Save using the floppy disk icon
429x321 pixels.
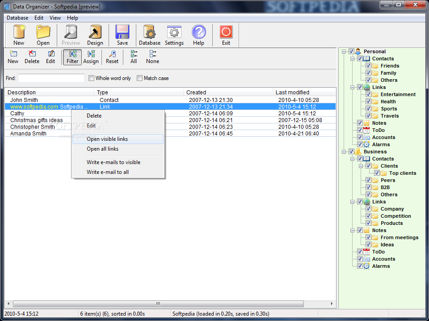[x=122, y=35]
